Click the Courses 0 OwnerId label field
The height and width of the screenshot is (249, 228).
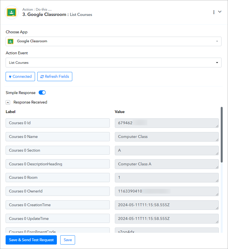(x=58, y=191)
